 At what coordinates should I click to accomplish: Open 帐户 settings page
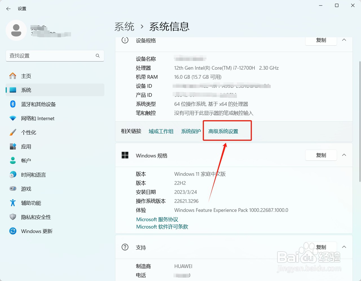click(x=55, y=161)
